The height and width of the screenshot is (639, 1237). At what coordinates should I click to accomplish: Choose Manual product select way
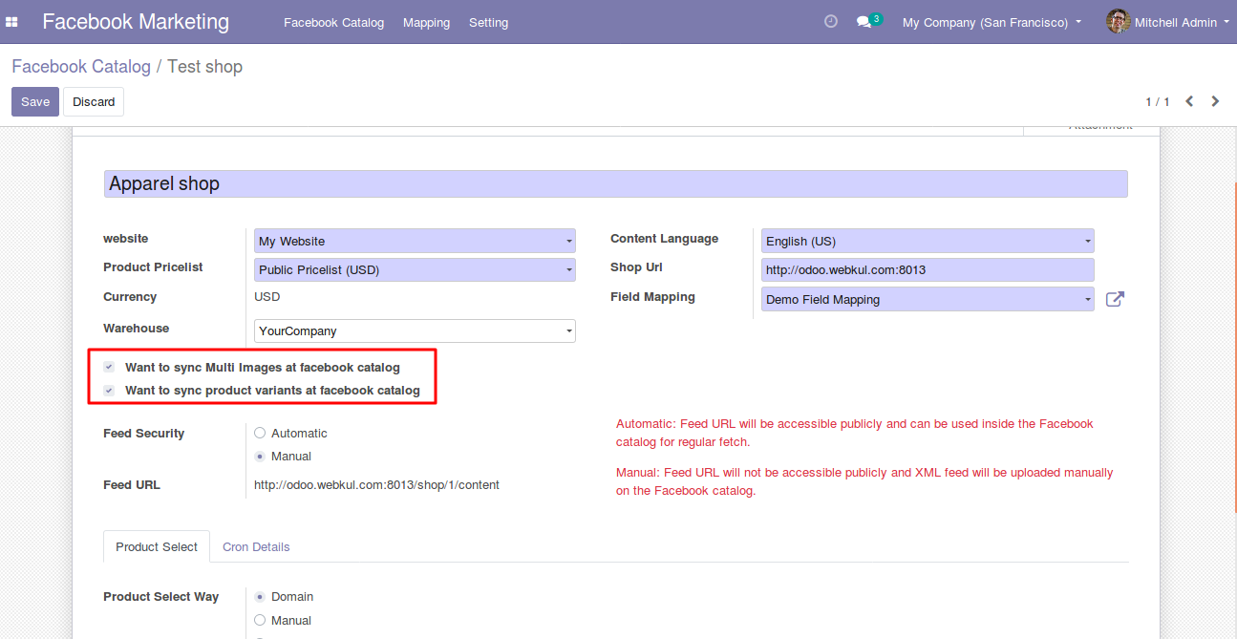coord(260,620)
